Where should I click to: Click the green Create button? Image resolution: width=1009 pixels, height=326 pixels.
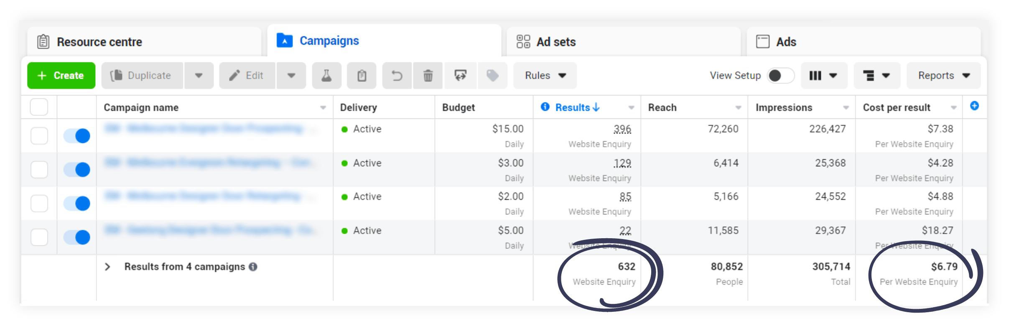[x=61, y=76]
